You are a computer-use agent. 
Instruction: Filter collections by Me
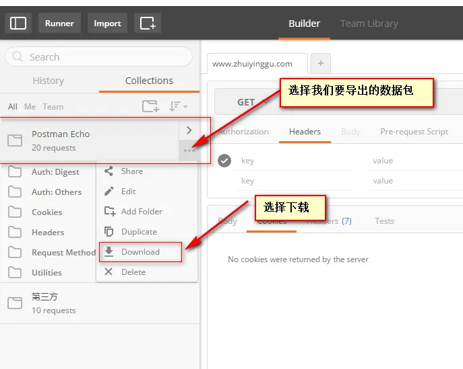[30, 107]
